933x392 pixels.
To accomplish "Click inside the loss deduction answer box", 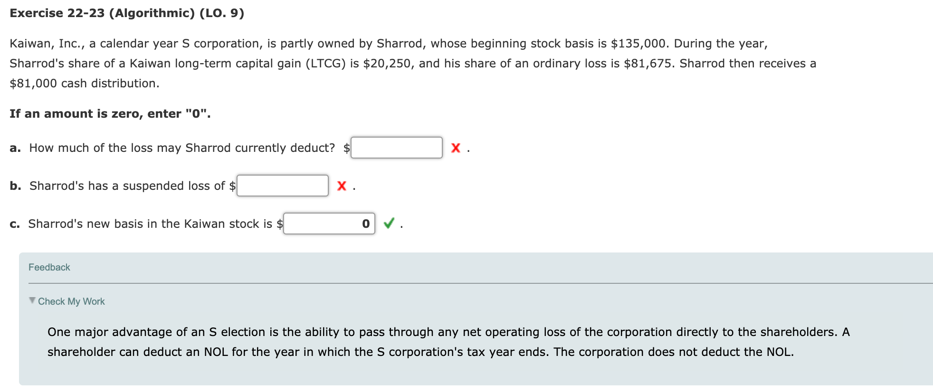I will 397,147.
